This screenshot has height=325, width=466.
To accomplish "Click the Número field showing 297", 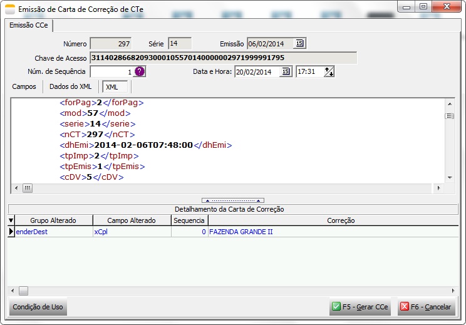I will [111, 44].
